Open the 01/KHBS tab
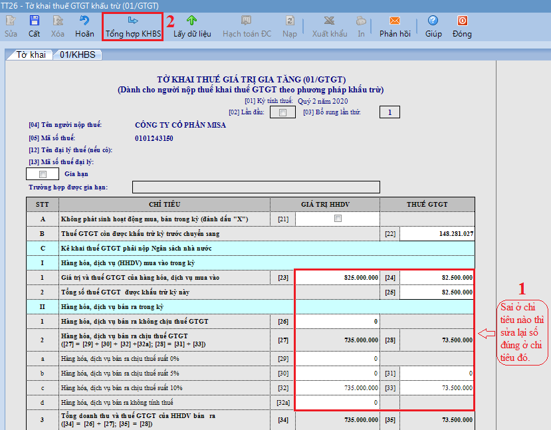Viewport: 551px width, 430px height. [78, 54]
